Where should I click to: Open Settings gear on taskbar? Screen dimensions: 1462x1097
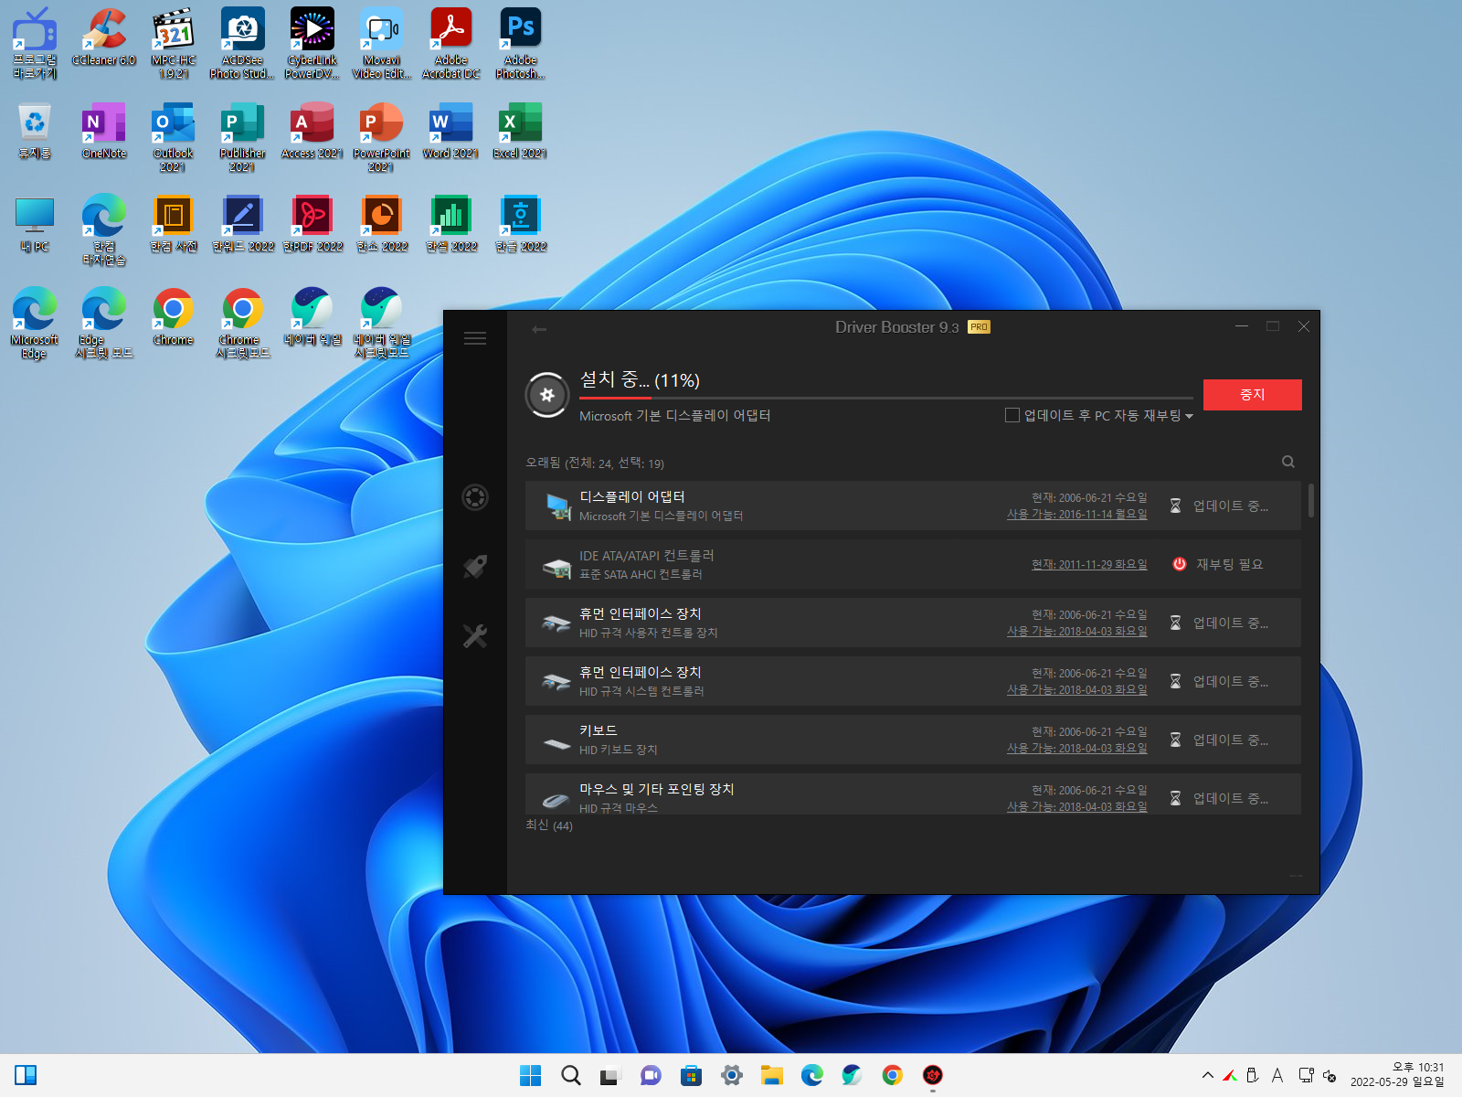pos(732,1075)
